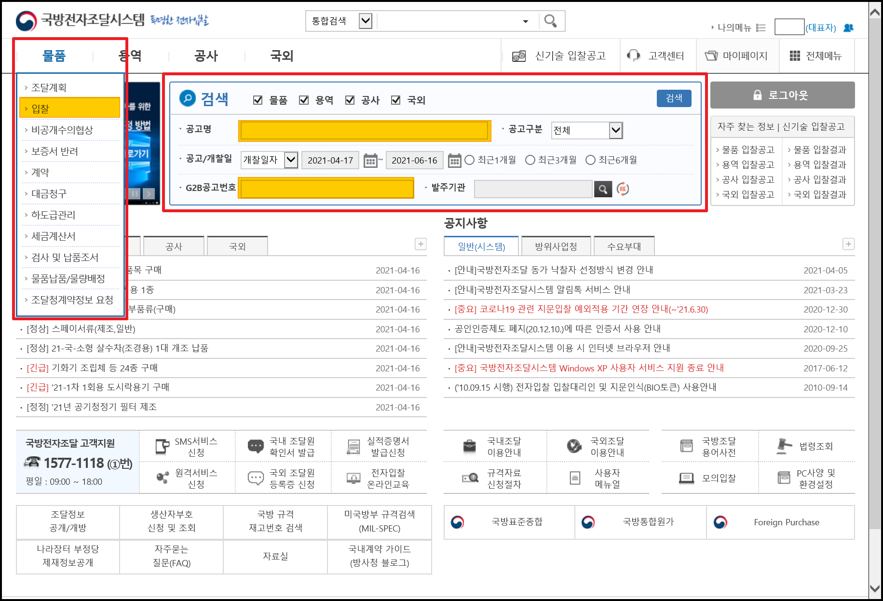Open the 국외 top menu
The image size is (883, 601).
pyautogui.click(x=282, y=56)
